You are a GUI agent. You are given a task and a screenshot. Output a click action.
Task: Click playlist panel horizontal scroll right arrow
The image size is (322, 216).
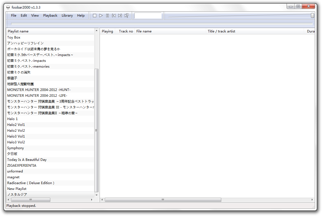pos(92,200)
